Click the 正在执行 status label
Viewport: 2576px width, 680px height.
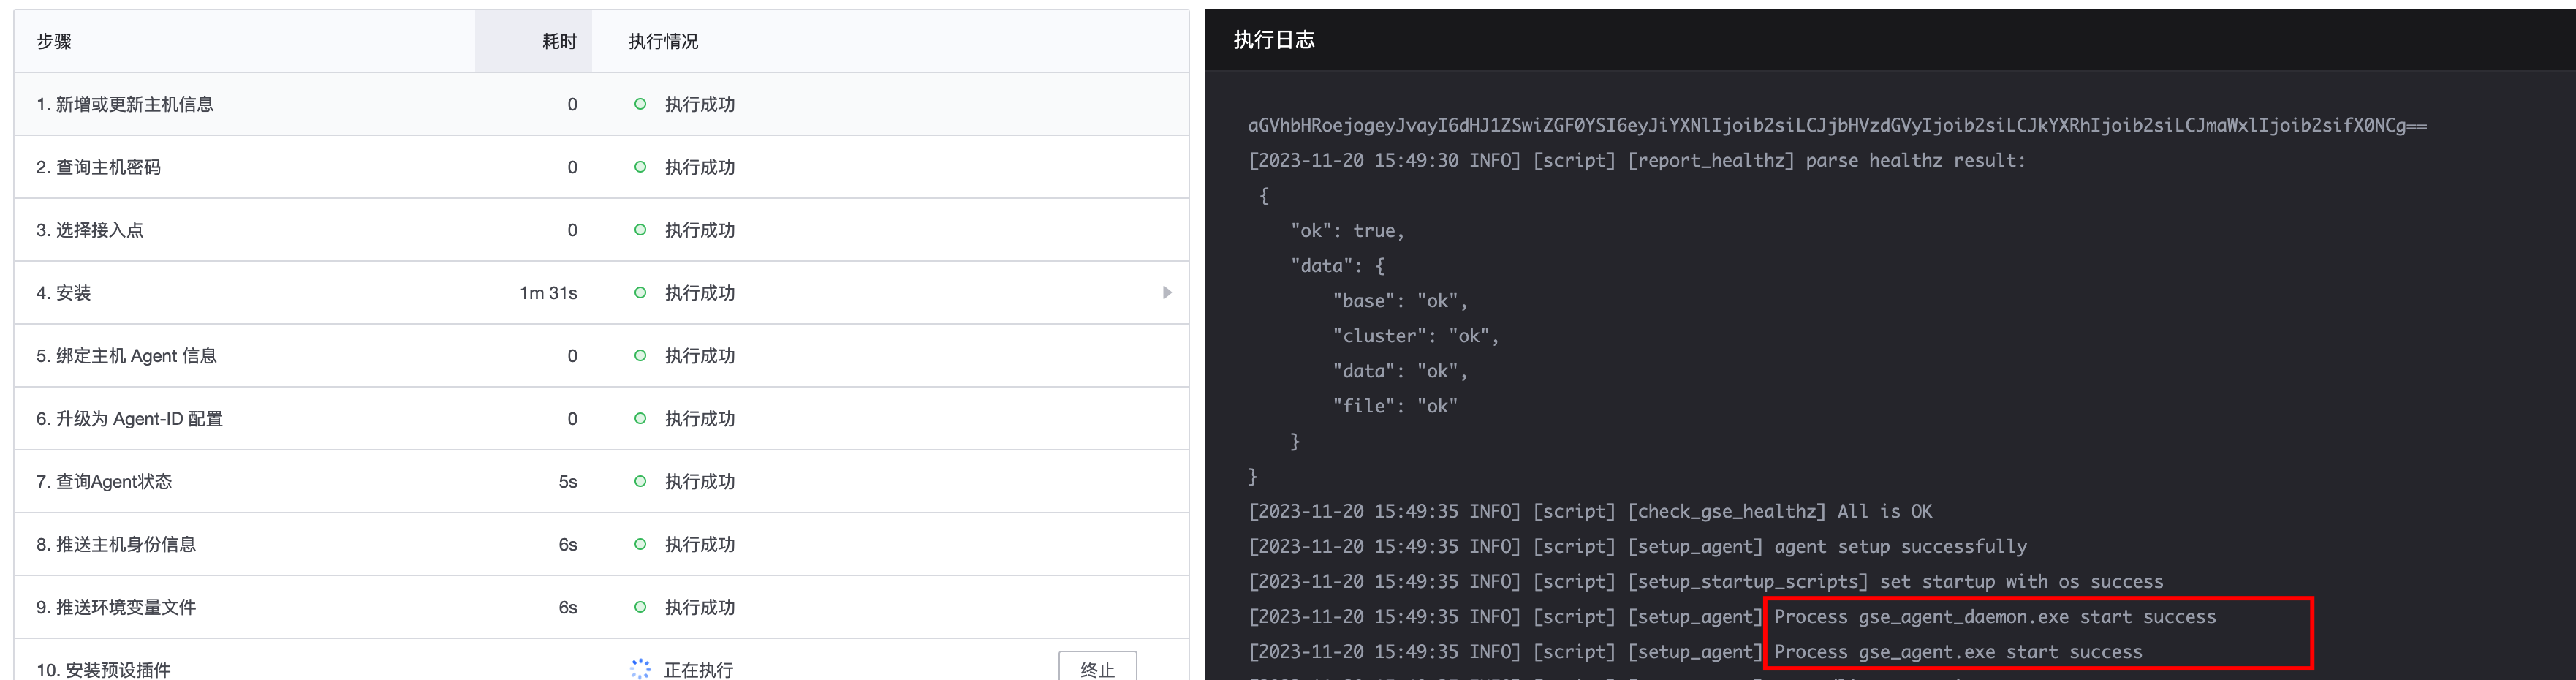tap(700, 668)
